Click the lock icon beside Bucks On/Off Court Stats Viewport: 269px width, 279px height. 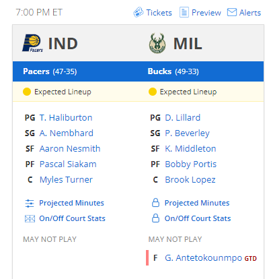pos(155,218)
